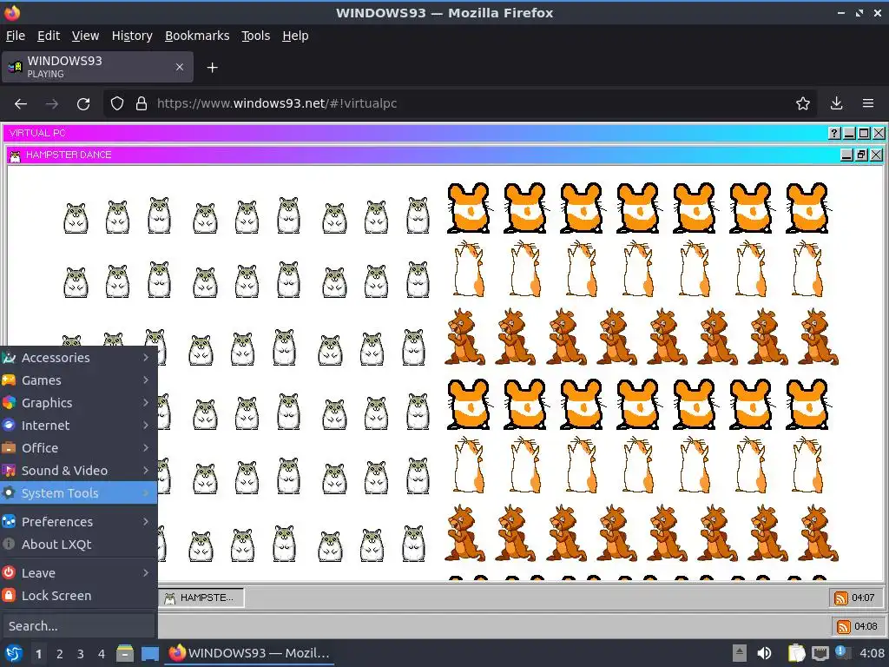Click the Hampster Dance title bar hamster icon
The height and width of the screenshot is (667, 889).
coord(16,155)
